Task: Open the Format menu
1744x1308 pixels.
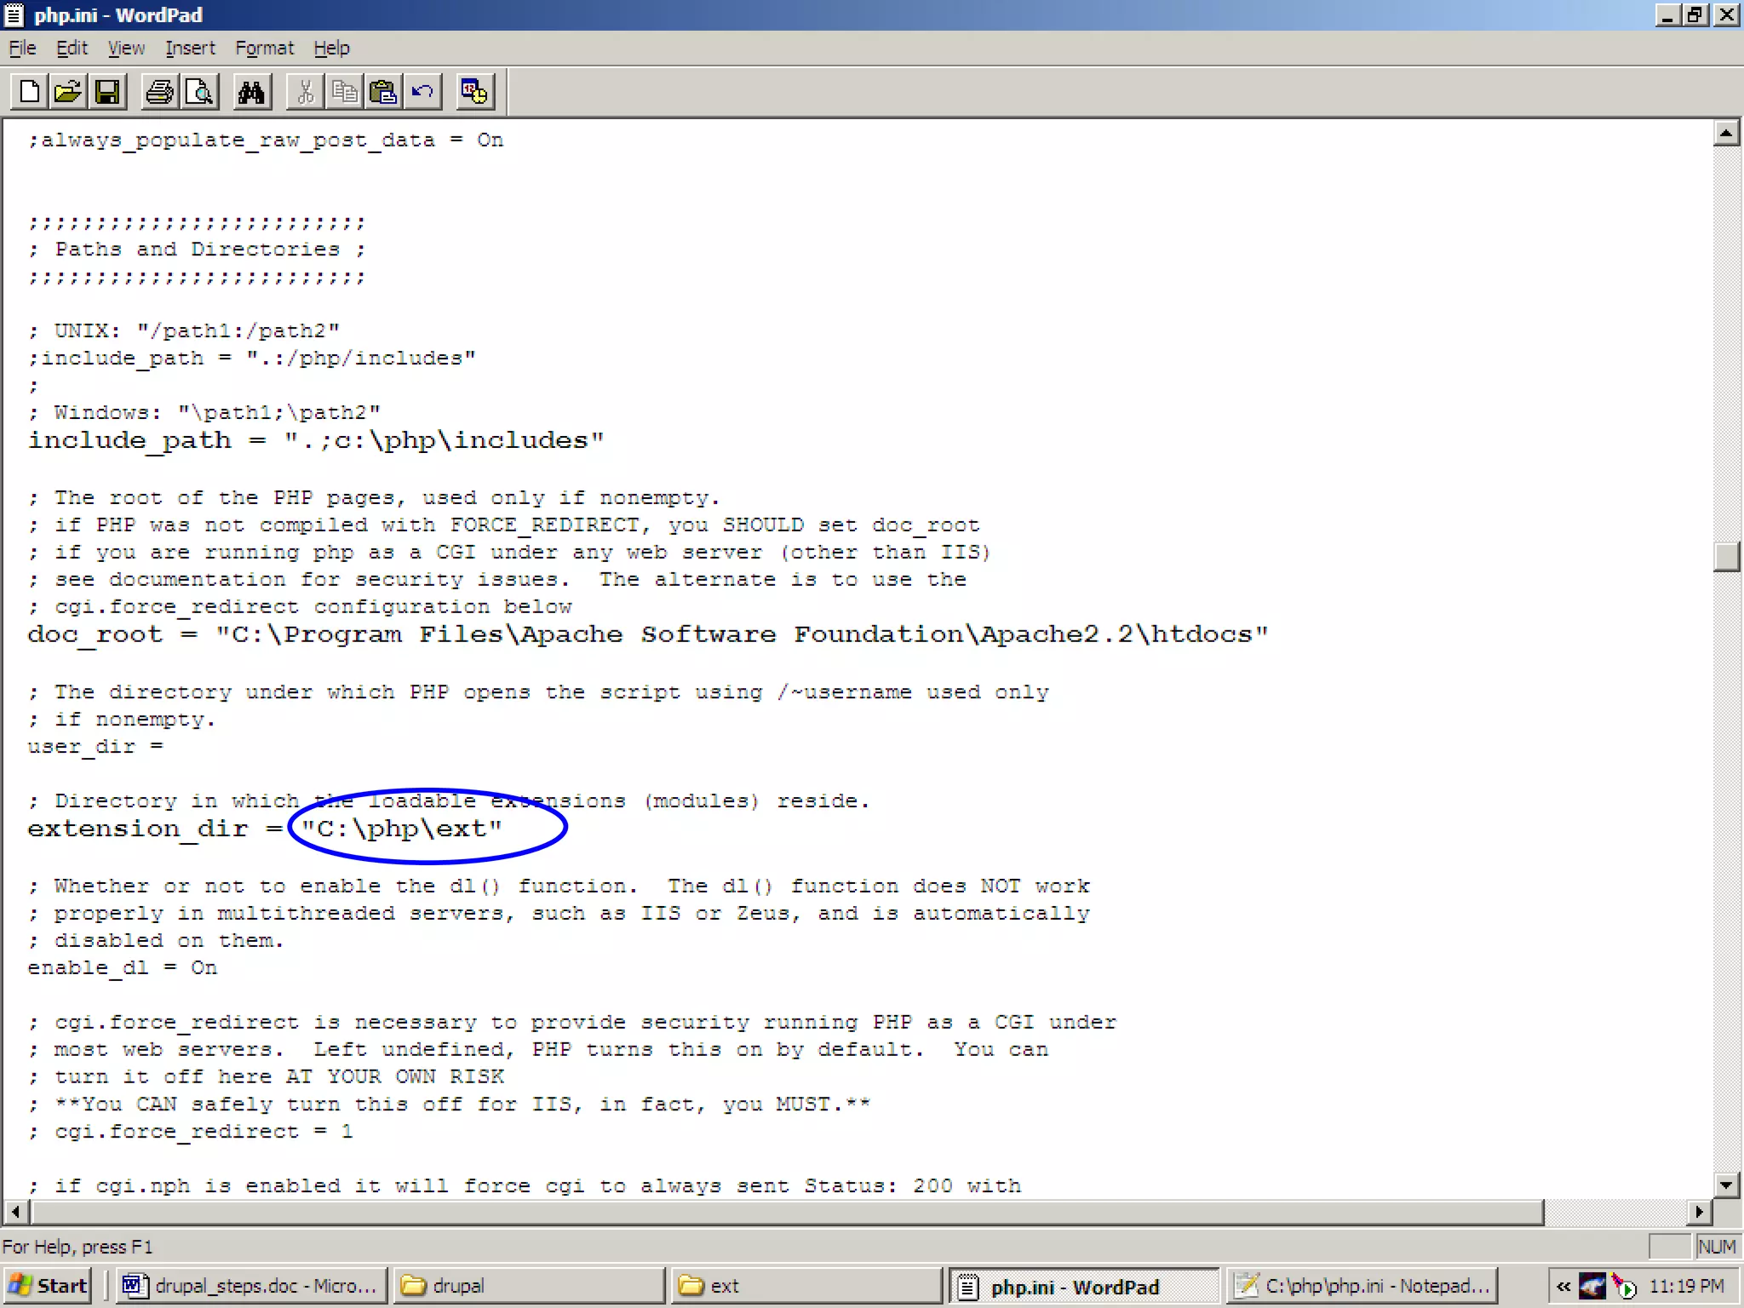Action: pyautogui.click(x=264, y=49)
